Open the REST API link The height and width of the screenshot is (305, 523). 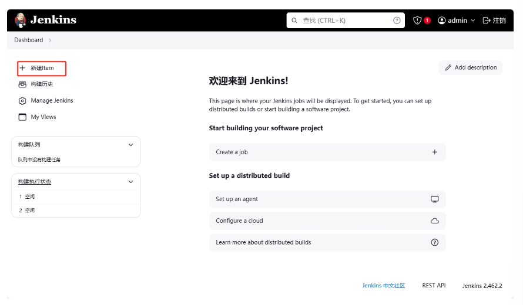434,286
